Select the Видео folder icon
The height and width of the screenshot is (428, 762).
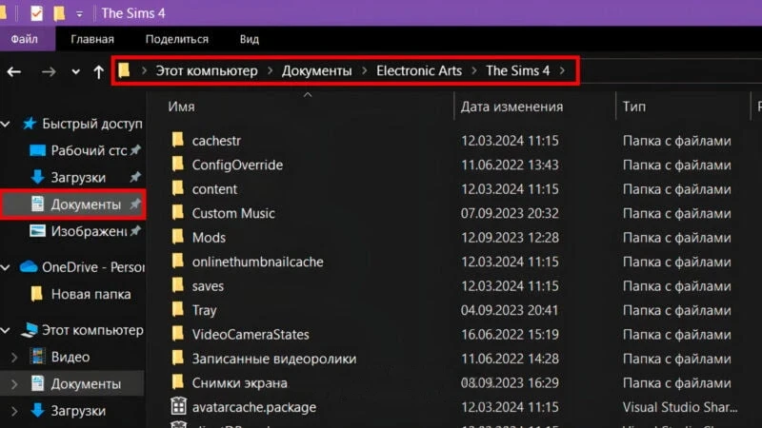coord(37,357)
